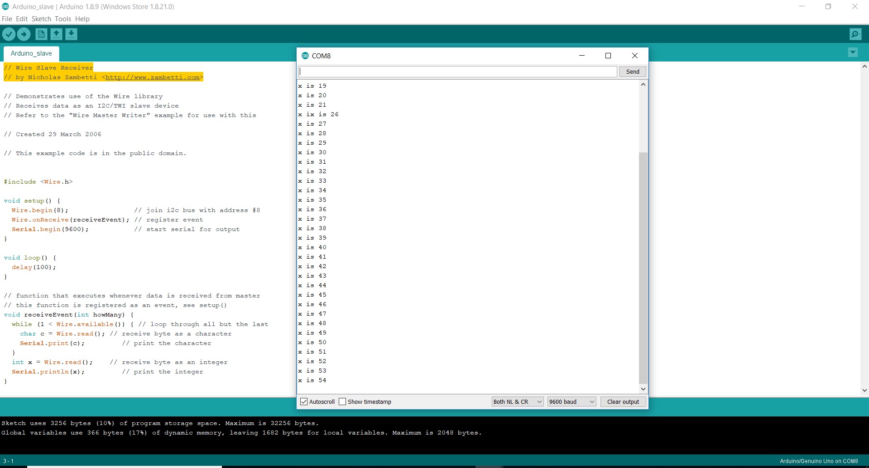Click 'Arduino/Genuino Uno on COM8' status text
The height and width of the screenshot is (468, 869).
pos(819,461)
